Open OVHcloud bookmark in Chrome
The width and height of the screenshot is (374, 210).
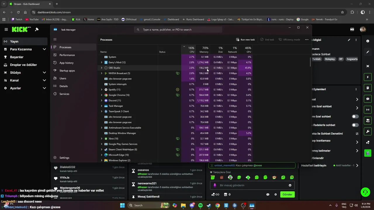129,20
